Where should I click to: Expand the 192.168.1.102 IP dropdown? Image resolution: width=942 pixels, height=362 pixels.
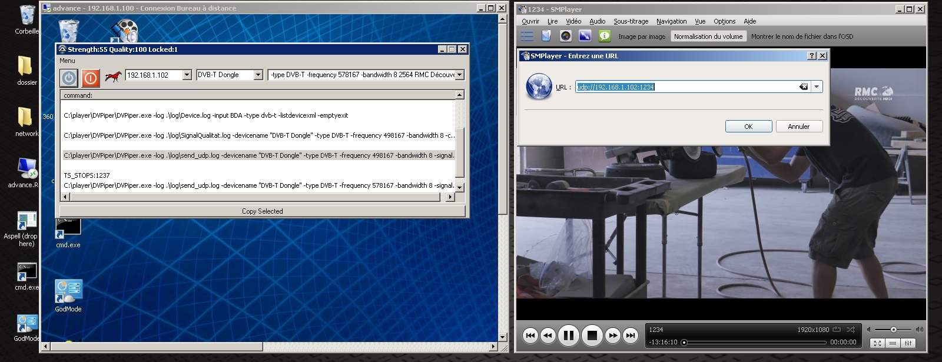pyautogui.click(x=187, y=75)
